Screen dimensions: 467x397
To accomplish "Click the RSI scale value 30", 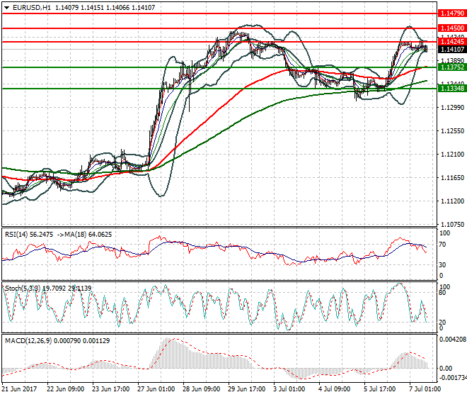I will [443, 264].
